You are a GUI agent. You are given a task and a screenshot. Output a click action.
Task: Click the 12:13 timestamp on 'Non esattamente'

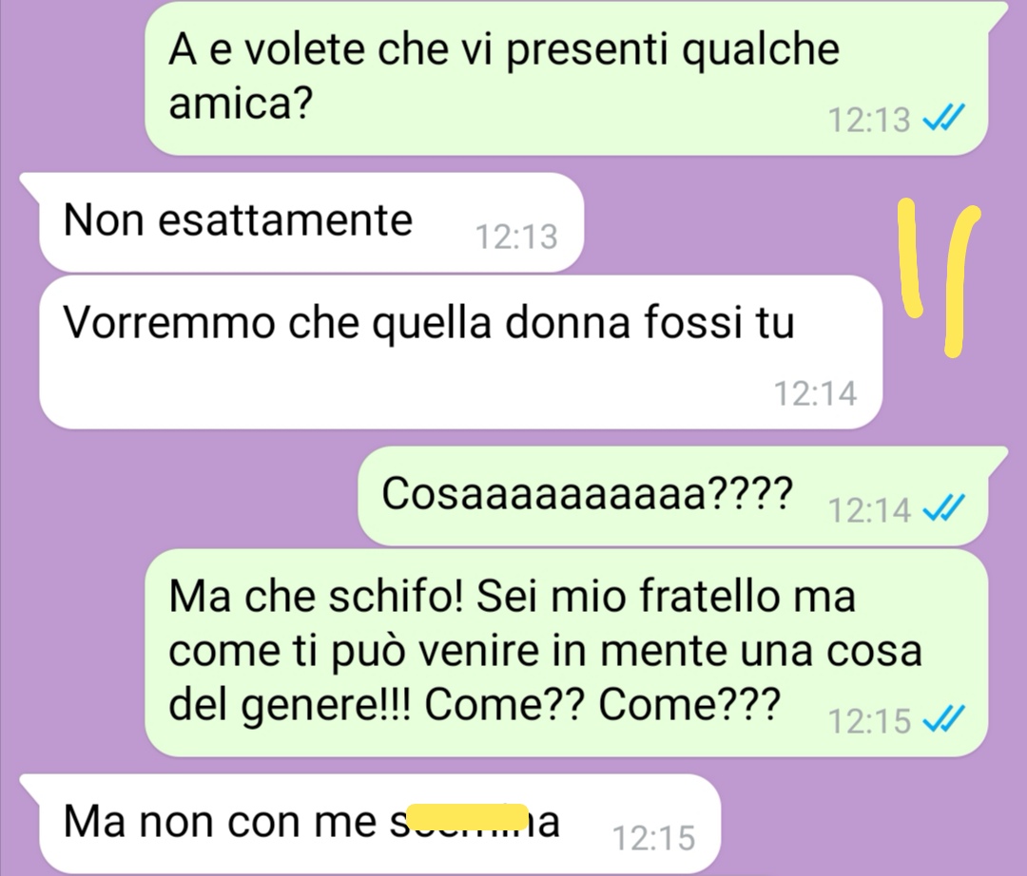coord(516,237)
